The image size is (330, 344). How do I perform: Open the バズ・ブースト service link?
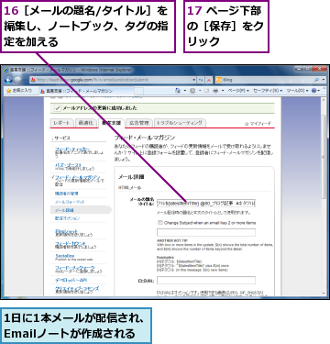point(68,165)
